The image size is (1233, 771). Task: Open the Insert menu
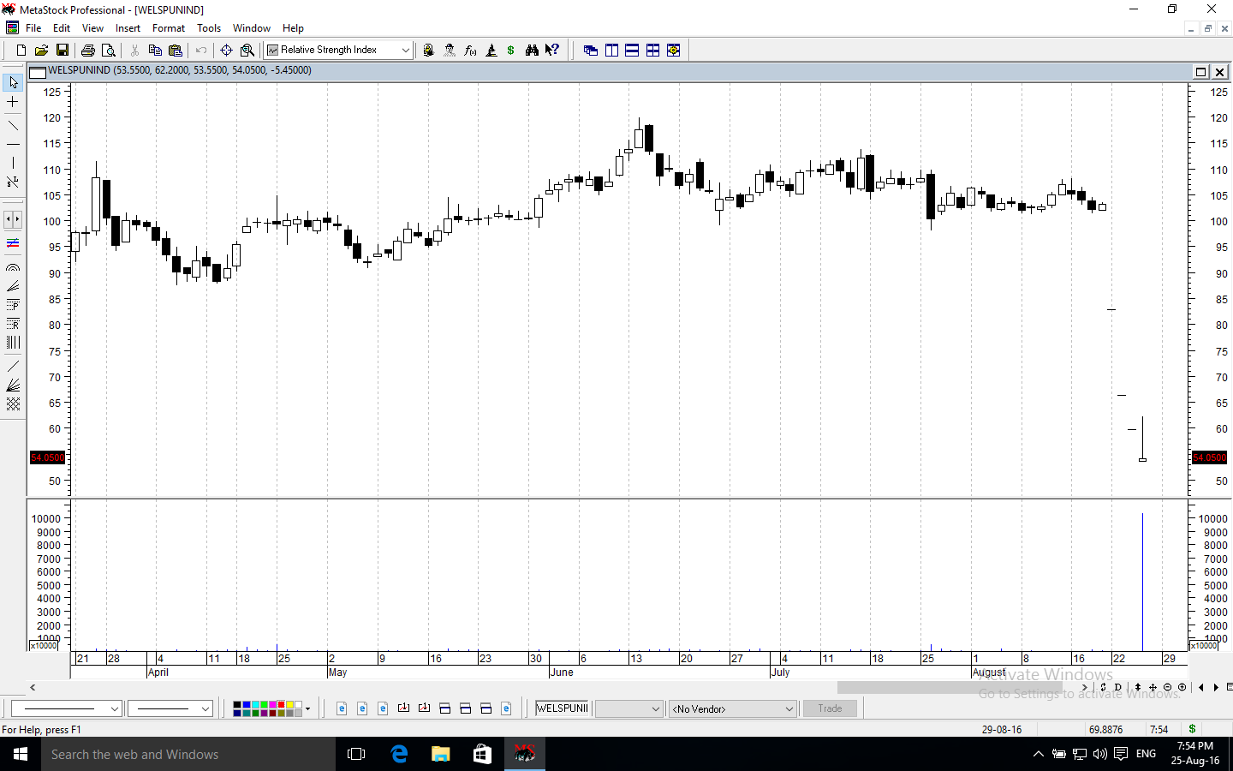click(128, 28)
